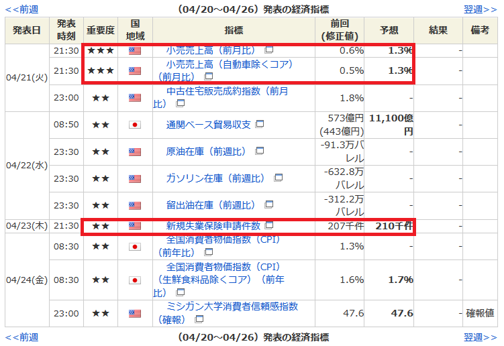Click 国地域 column header
This screenshot has height=346, width=504.
[135, 30]
